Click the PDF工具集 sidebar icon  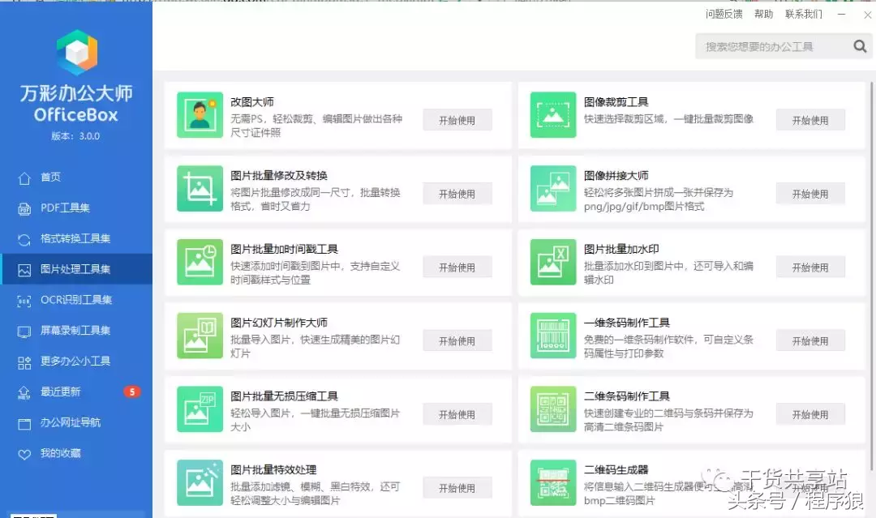24,209
